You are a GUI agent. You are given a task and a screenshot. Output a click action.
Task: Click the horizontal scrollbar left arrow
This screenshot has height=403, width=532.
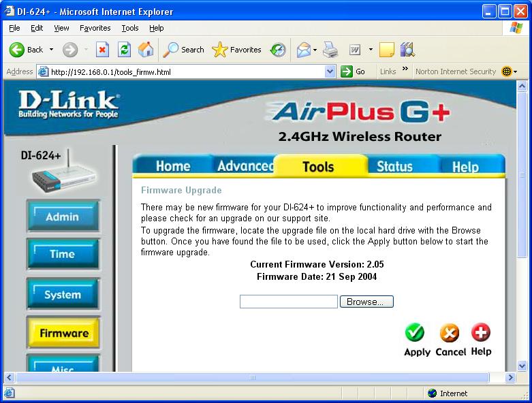tap(9, 377)
